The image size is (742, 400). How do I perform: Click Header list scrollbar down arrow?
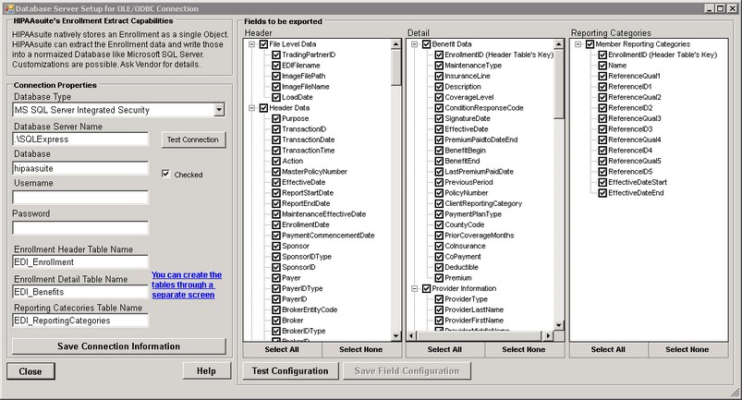click(396, 335)
